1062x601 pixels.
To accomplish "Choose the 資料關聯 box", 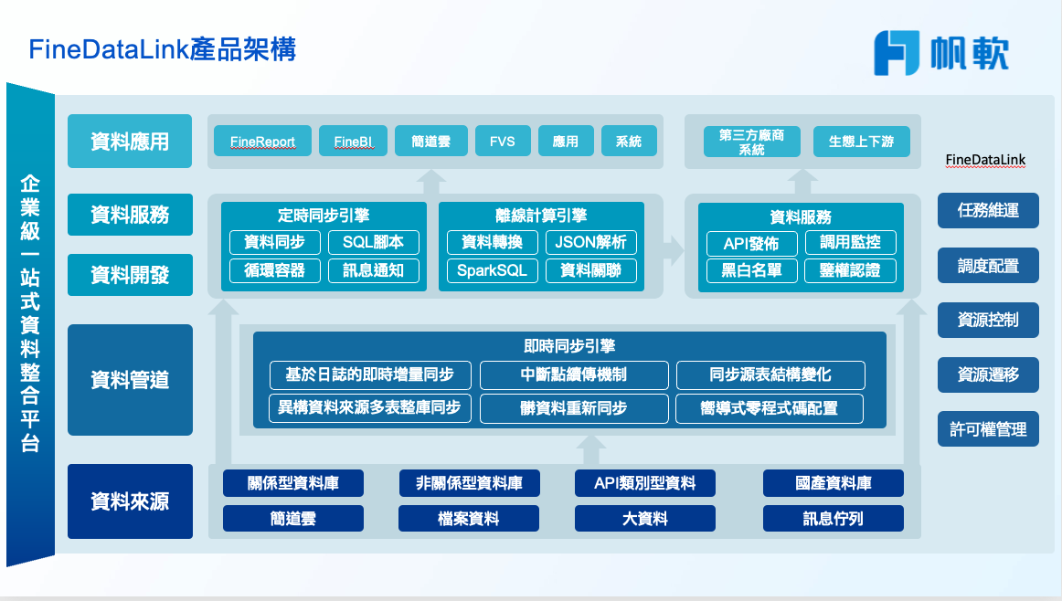I will pos(591,270).
